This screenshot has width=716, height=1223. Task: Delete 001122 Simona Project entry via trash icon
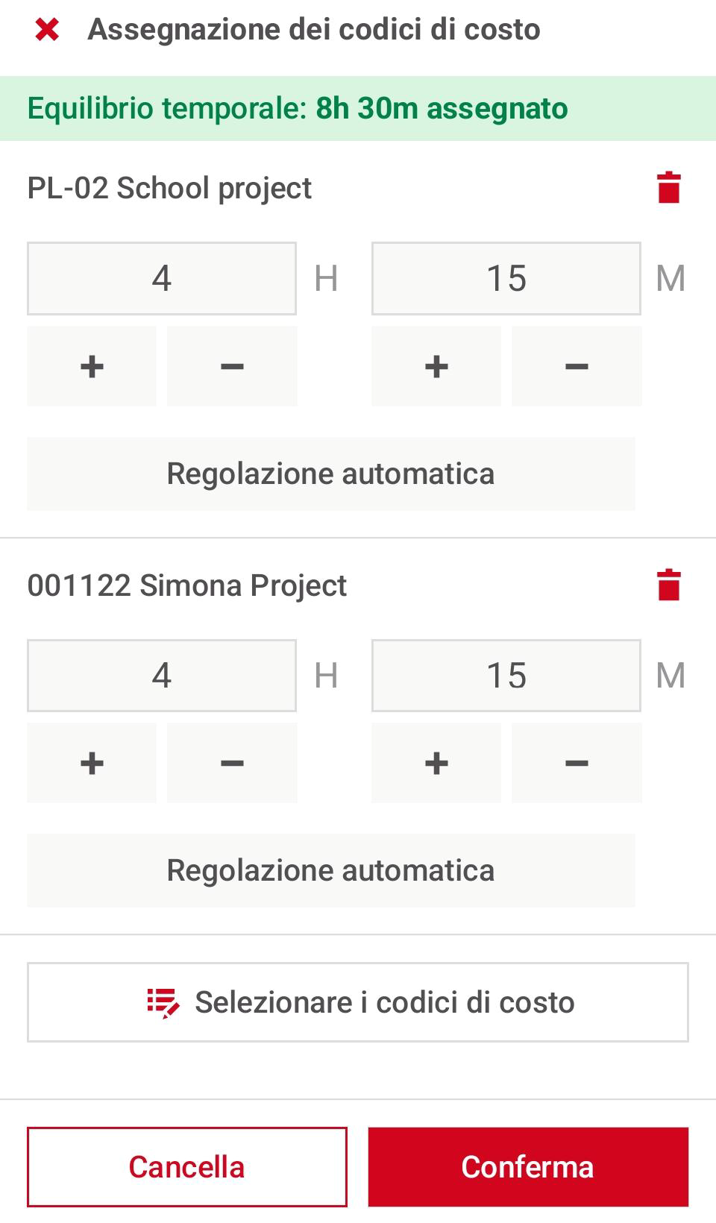[669, 585]
